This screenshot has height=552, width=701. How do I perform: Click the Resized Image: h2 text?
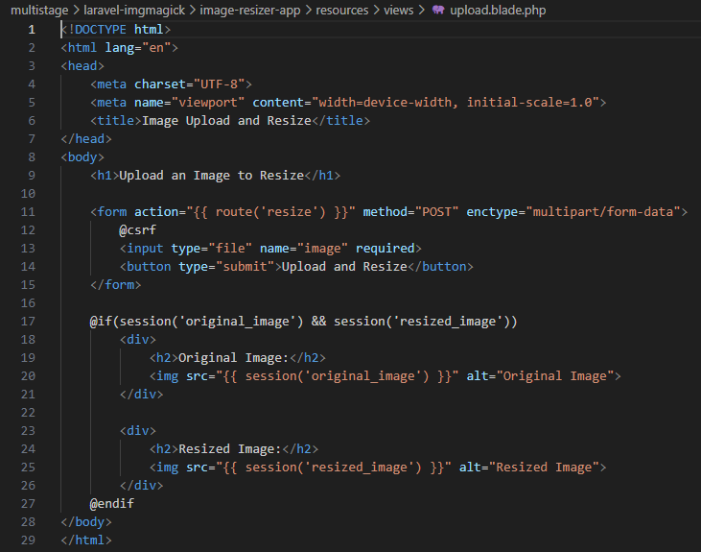click(x=229, y=449)
